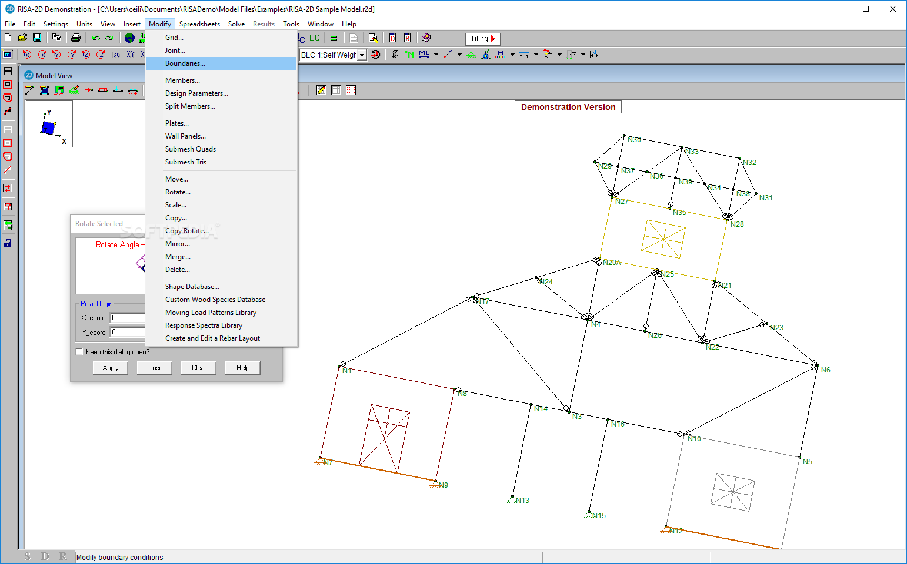Choose Copy Rotate... menu entry
Screen dimensions: 907x564
coord(221,231)
